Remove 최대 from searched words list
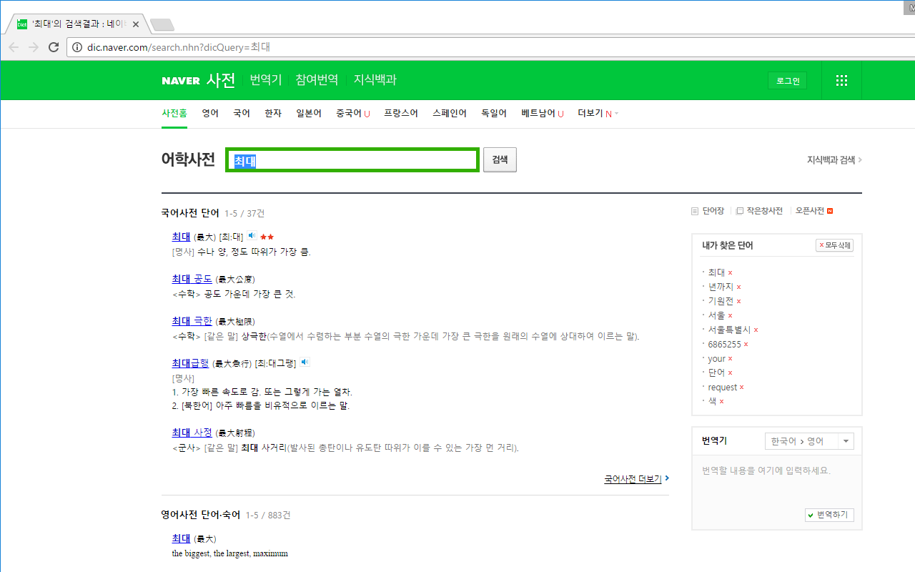The width and height of the screenshot is (915, 572). pyautogui.click(x=730, y=272)
